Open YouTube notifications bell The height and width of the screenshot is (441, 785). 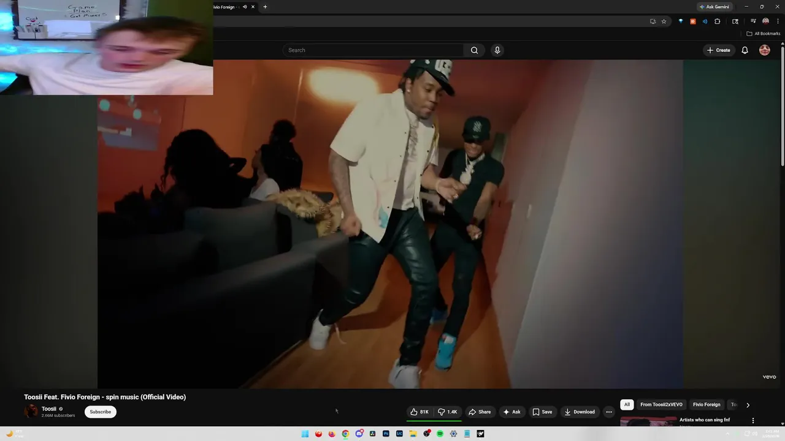click(745, 50)
